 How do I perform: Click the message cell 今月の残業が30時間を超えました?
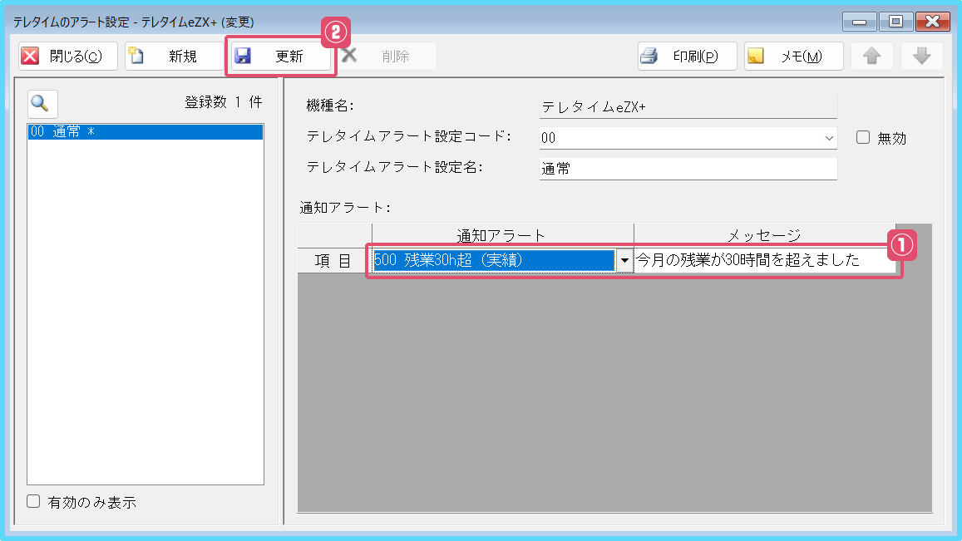click(763, 260)
